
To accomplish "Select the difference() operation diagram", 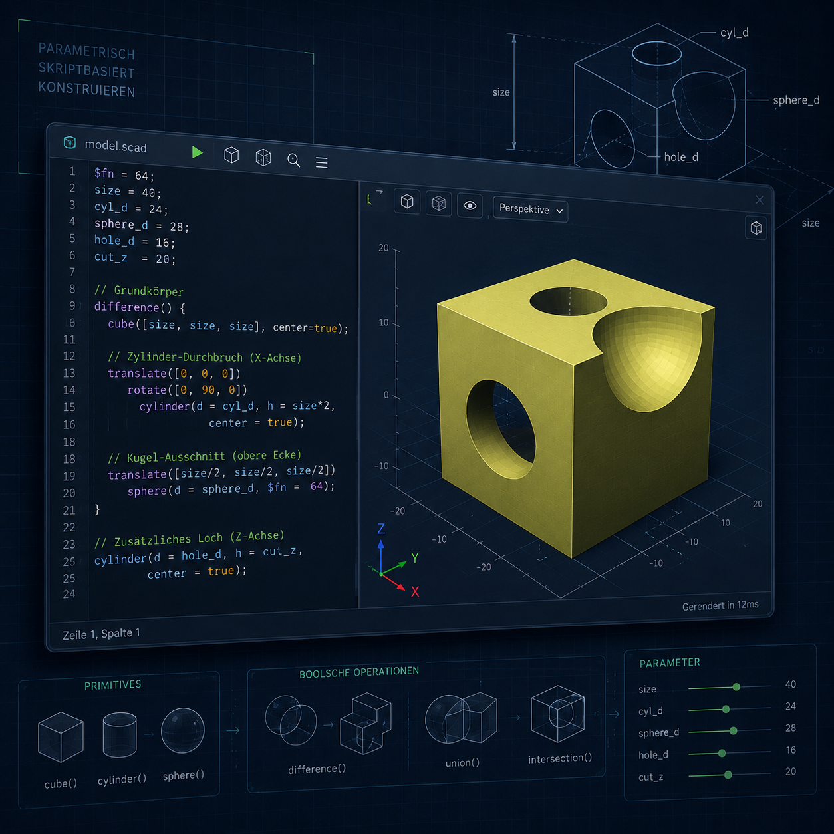I will 327,723.
